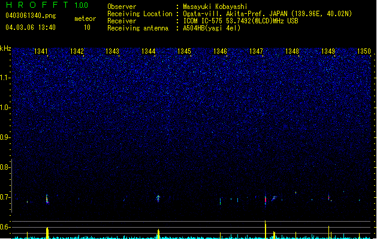Click the 1349 time axis marker
The width and height of the screenshot is (377, 239).
(x=328, y=51)
